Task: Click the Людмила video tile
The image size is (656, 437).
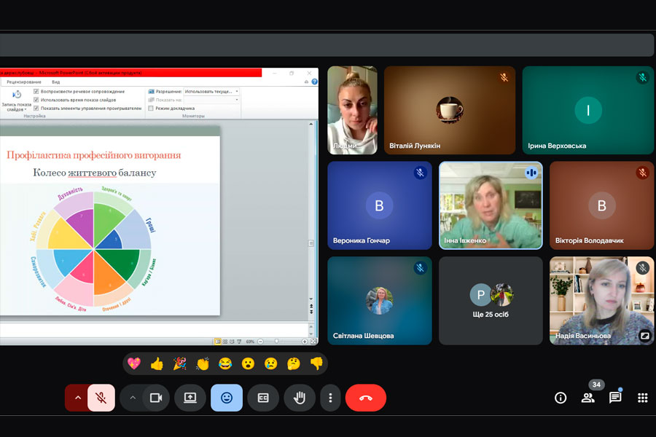Action: tap(352, 111)
